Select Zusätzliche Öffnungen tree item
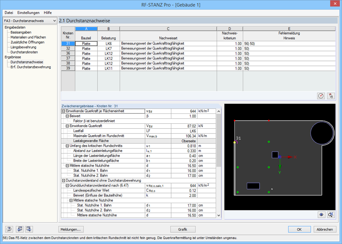This screenshot has height=244, width=342. pos(27,42)
